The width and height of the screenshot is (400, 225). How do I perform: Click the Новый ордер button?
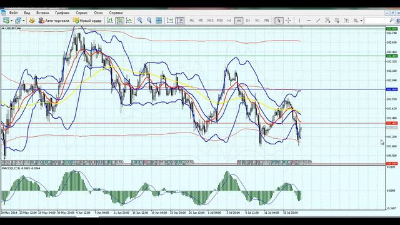[87, 21]
